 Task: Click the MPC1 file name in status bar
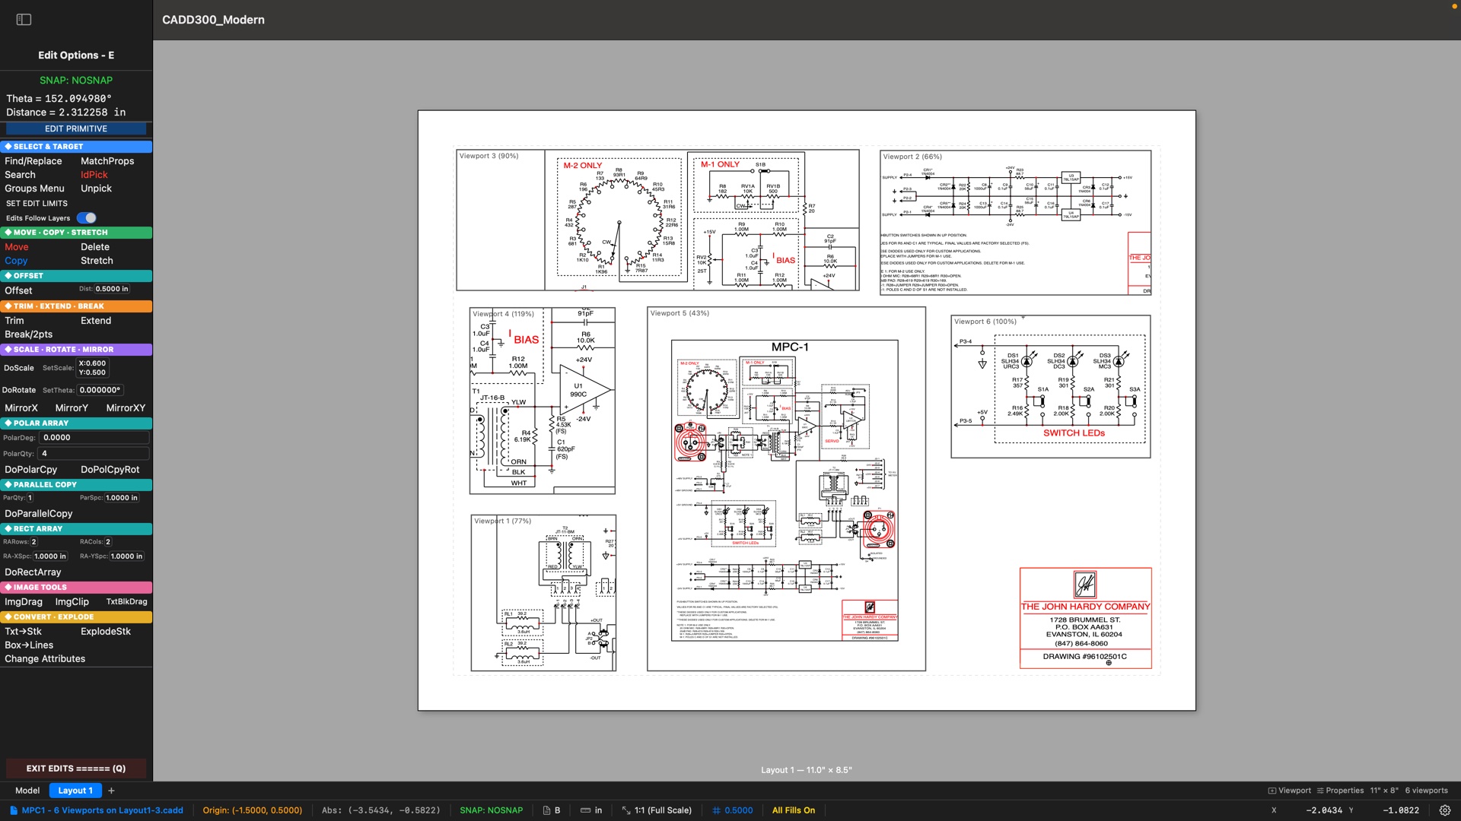(97, 810)
